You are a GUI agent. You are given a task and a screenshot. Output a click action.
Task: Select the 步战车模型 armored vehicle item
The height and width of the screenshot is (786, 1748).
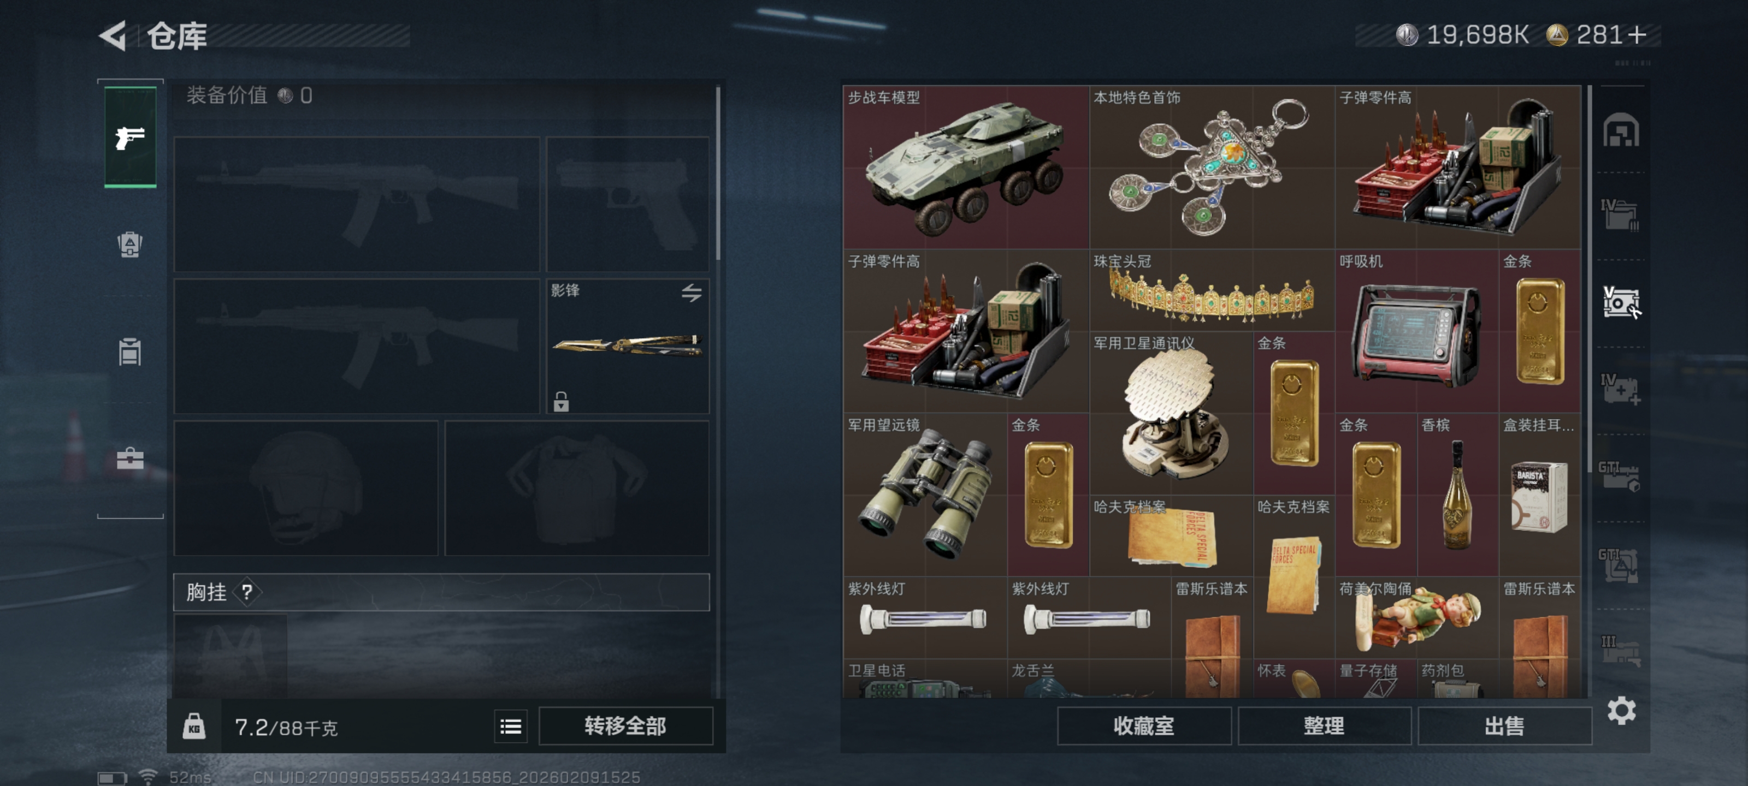coord(966,168)
